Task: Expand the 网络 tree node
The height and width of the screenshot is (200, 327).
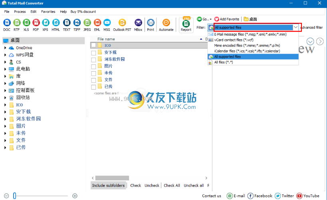Action: coord(5,83)
